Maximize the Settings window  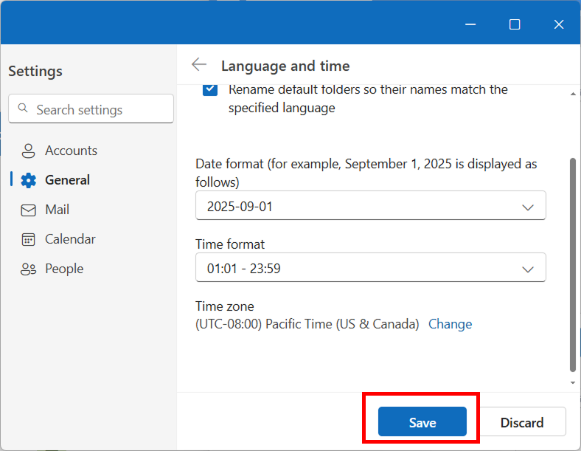(x=515, y=24)
